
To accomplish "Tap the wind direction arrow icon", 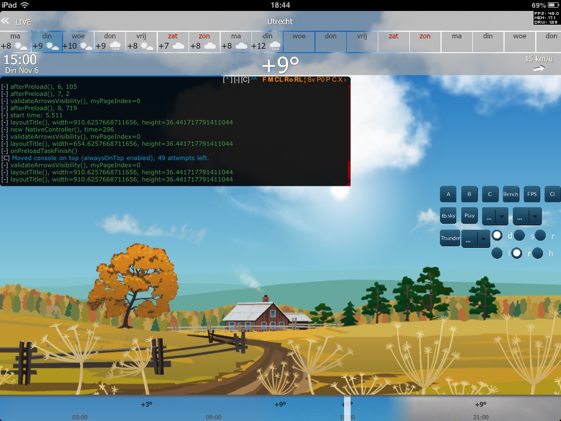I will [539, 69].
